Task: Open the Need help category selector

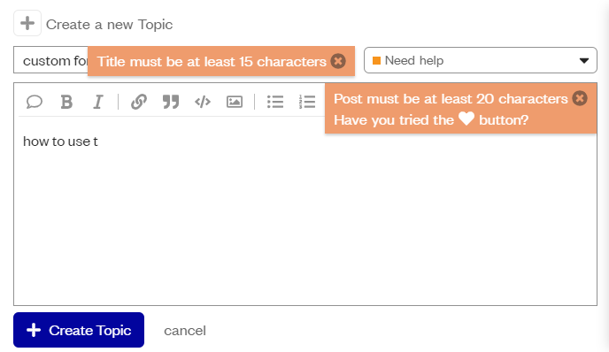Action: pyautogui.click(x=481, y=60)
